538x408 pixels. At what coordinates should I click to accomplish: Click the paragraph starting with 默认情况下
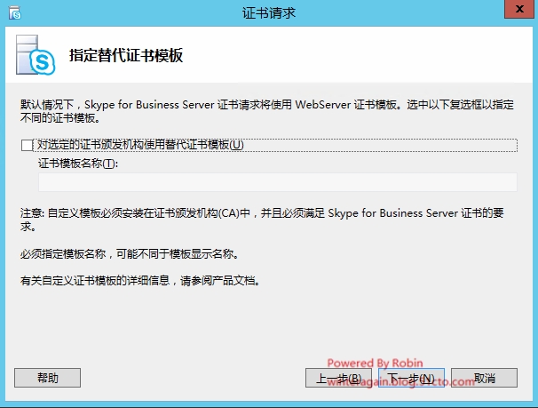(267, 111)
